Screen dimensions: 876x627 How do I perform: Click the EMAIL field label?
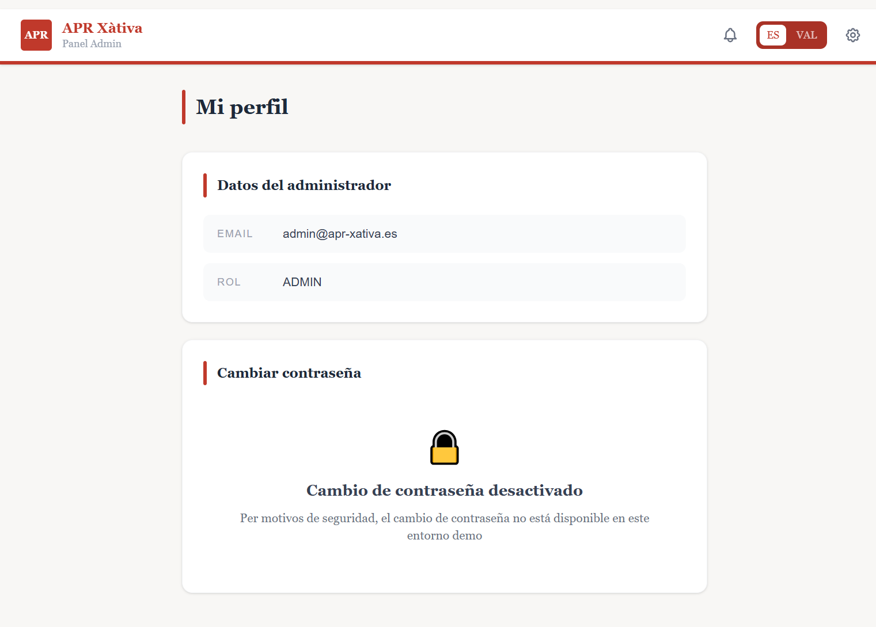[235, 234]
